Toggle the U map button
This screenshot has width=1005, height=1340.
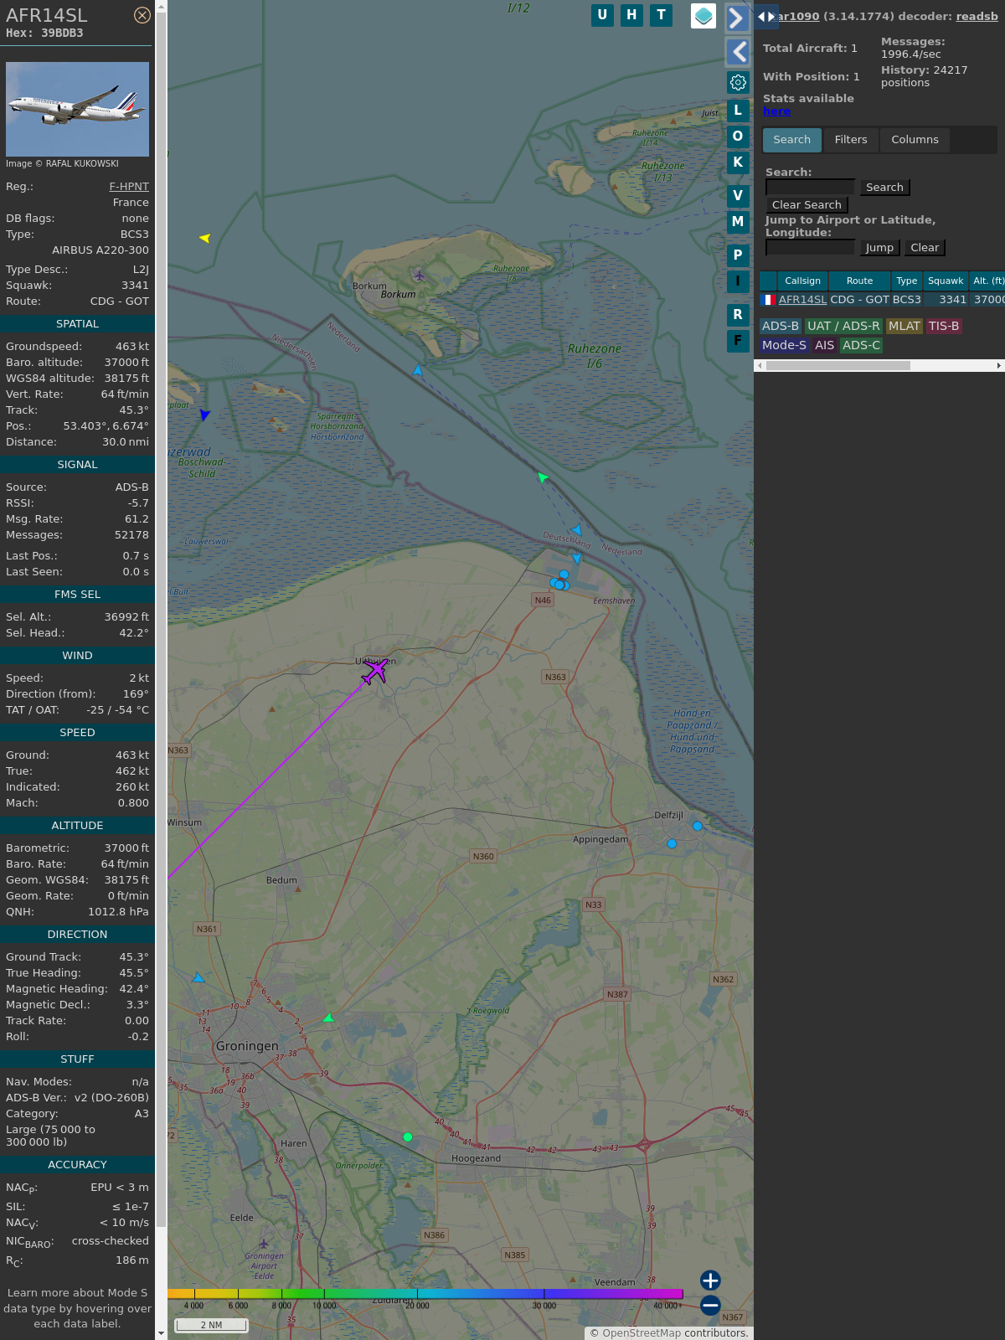(602, 15)
